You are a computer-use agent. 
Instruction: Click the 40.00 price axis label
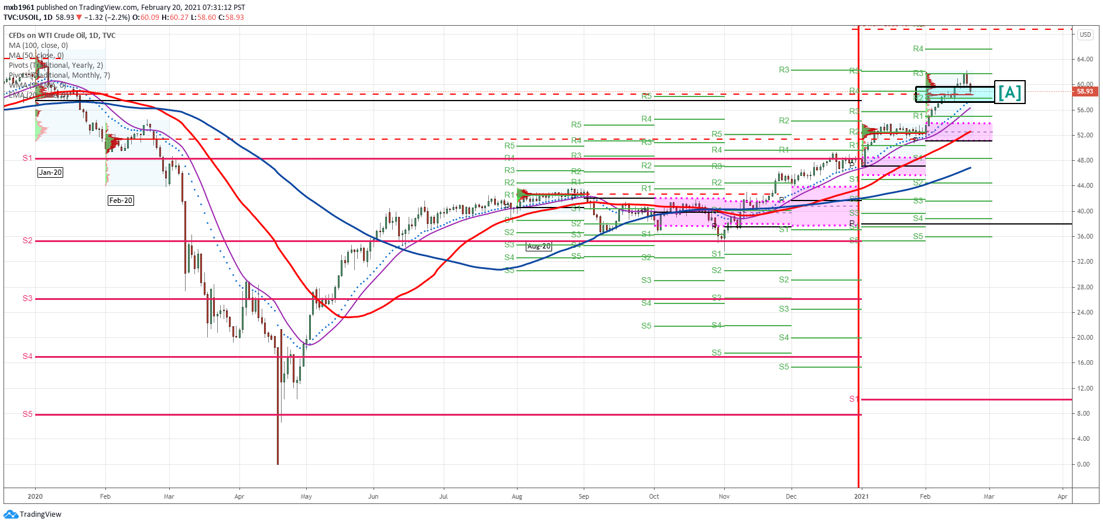[1085, 211]
